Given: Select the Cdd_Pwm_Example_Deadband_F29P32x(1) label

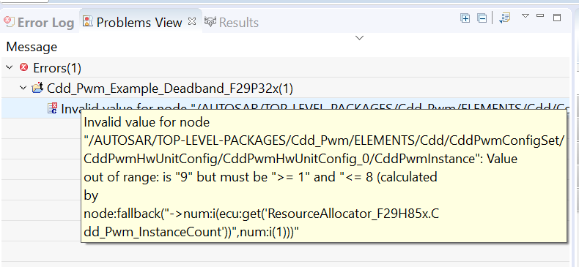Looking at the screenshot, I should [x=170, y=89].
